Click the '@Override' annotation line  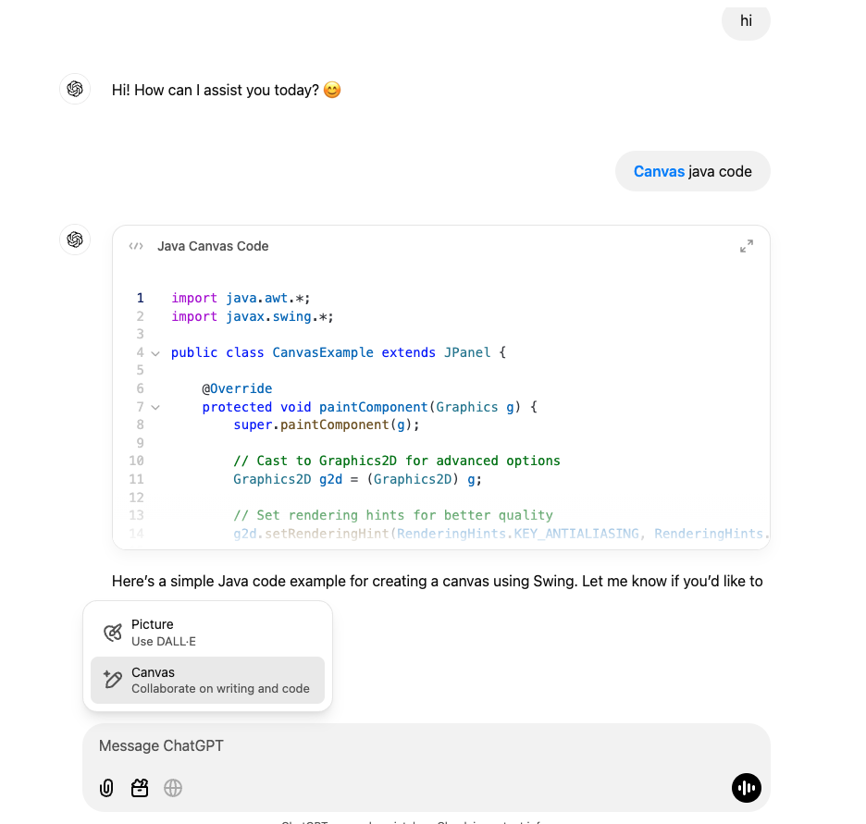pos(237,388)
